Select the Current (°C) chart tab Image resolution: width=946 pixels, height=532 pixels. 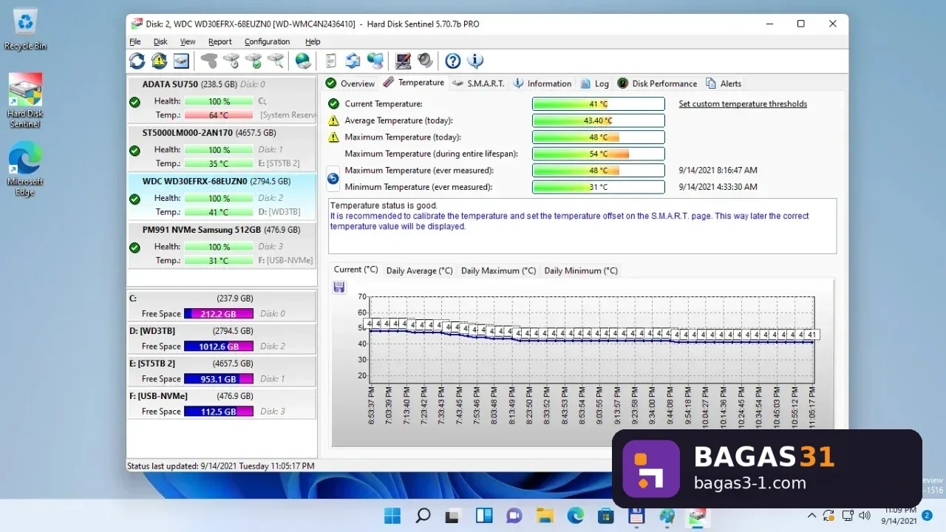tap(355, 270)
